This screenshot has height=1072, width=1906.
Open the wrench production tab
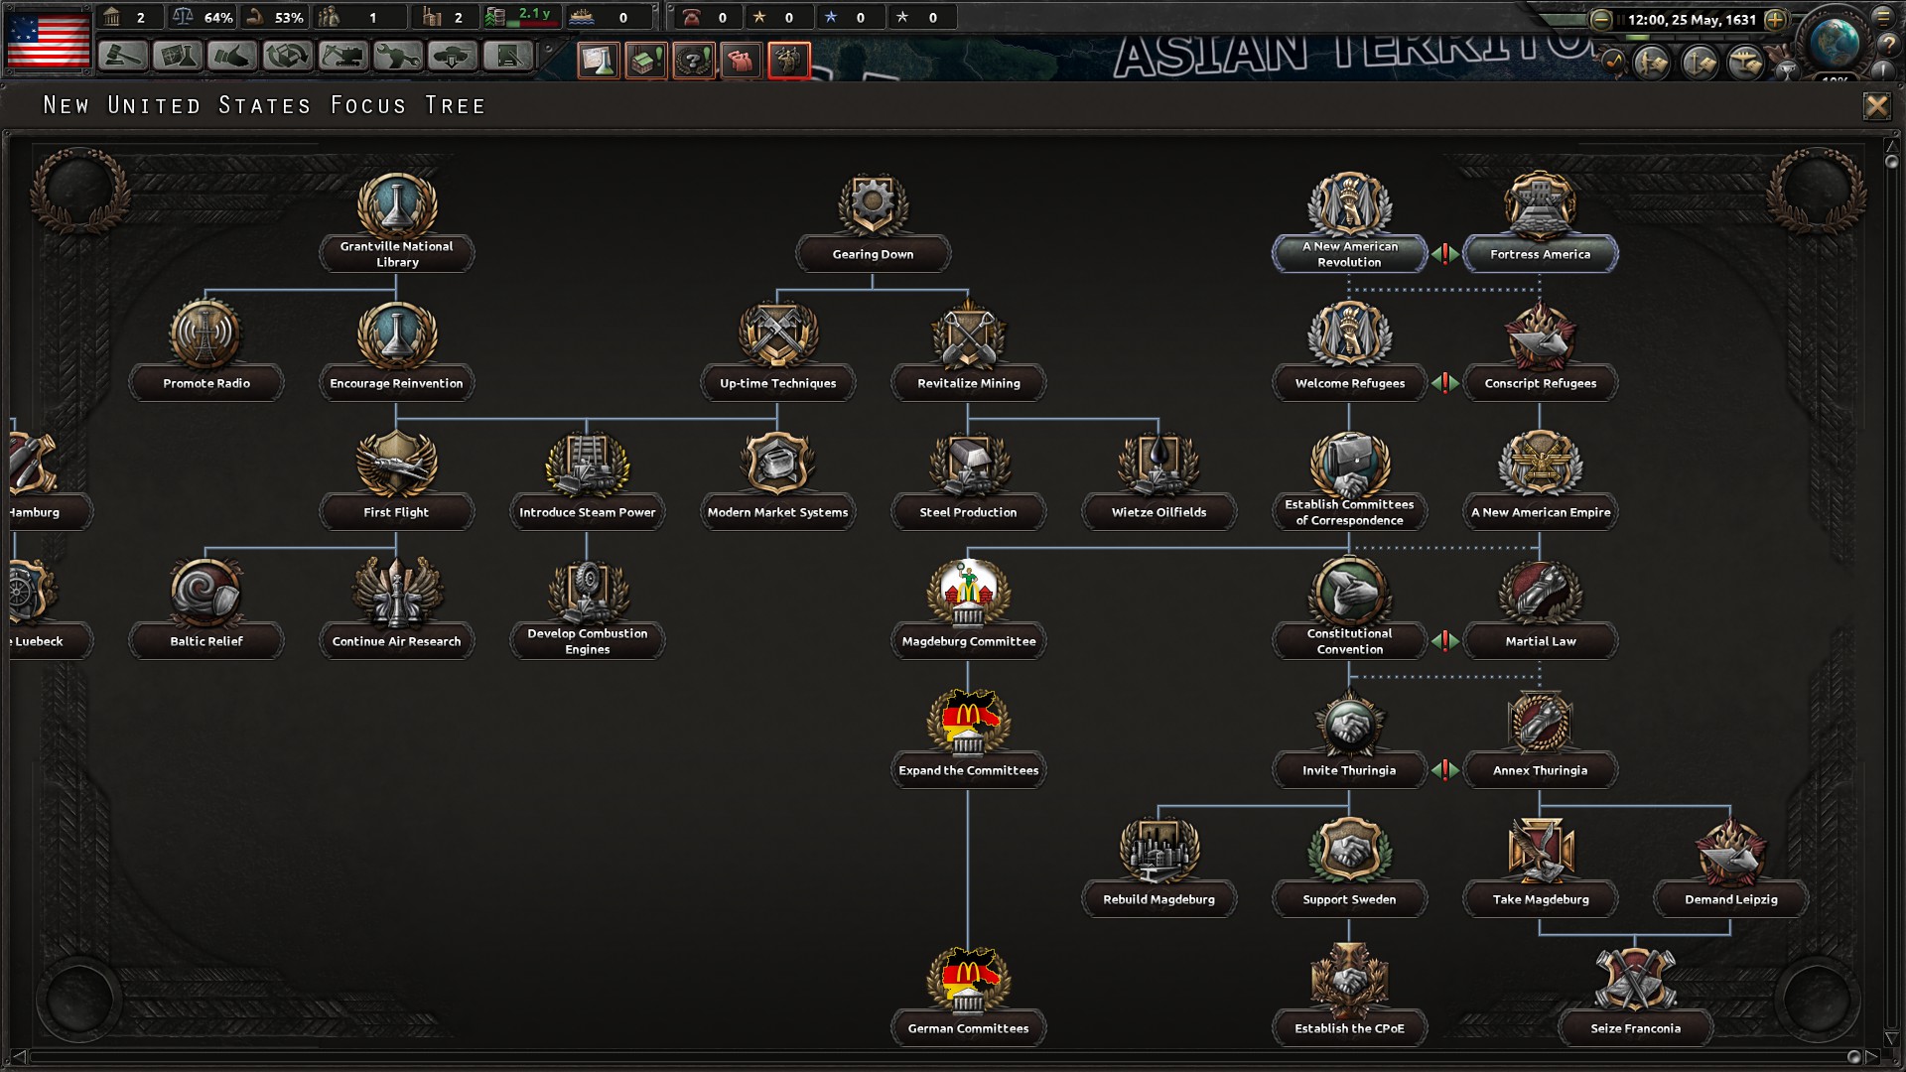[397, 56]
